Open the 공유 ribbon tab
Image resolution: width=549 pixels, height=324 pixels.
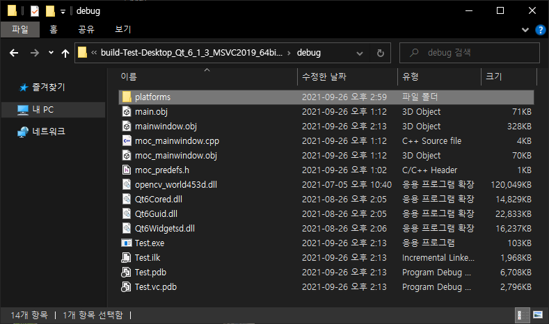(86, 29)
